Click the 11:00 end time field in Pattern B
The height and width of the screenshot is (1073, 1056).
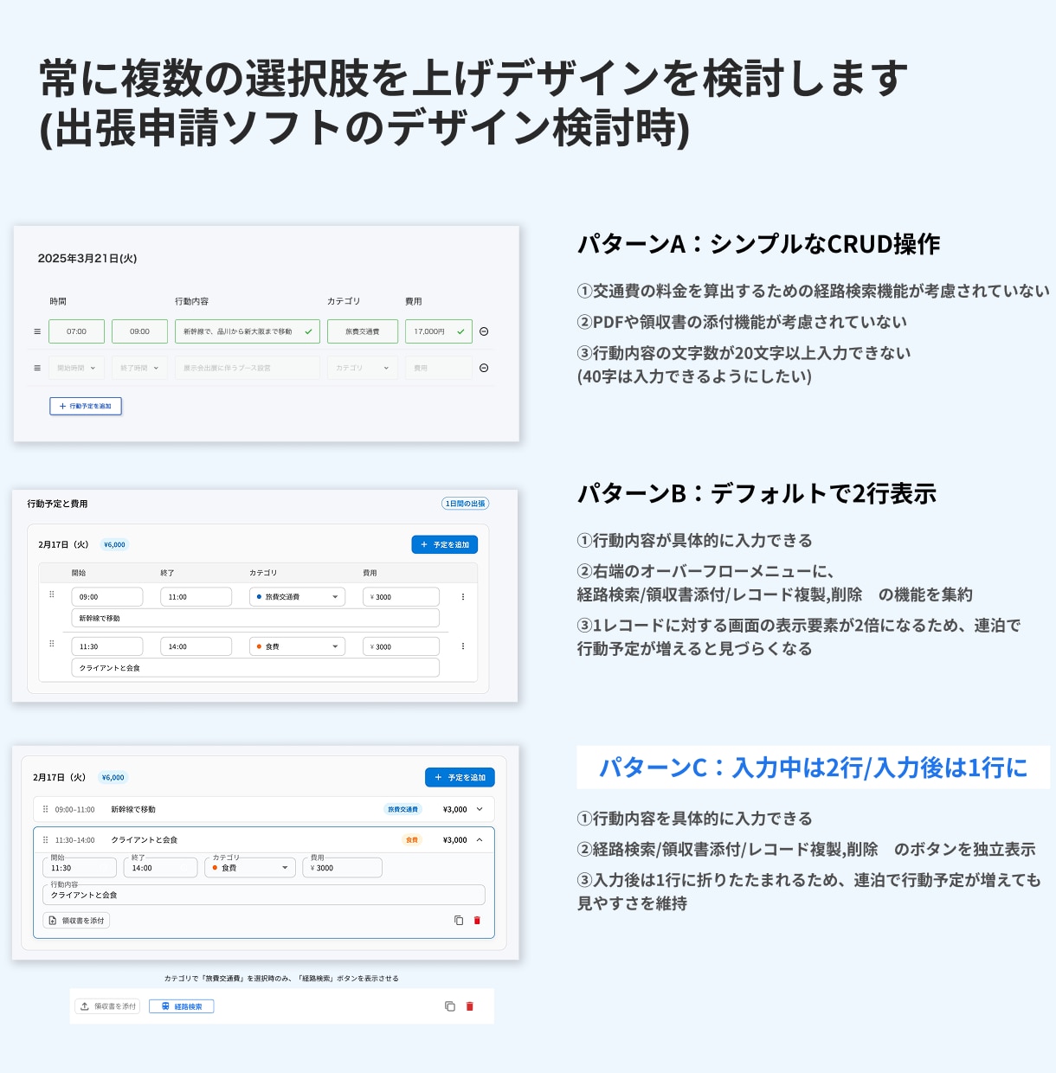(x=196, y=597)
